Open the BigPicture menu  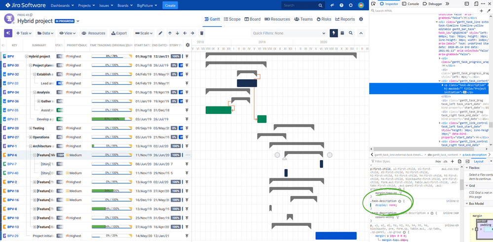point(147,5)
